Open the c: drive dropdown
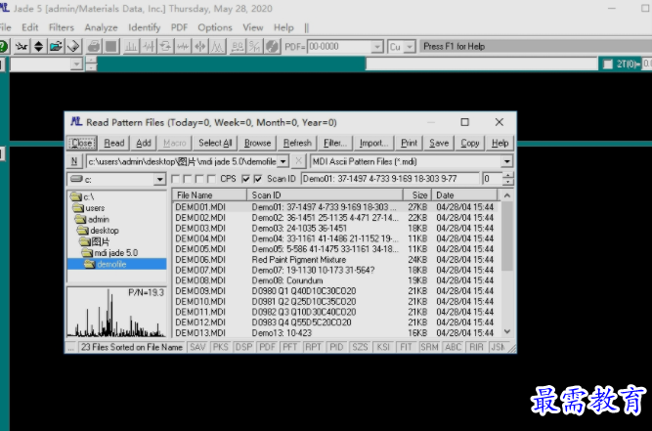Screen dimensions: 652x431 [158, 179]
